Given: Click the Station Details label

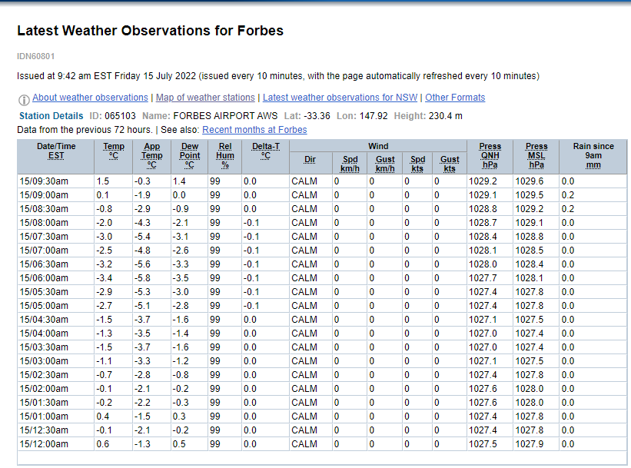Looking at the screenshot, I should click(x=51, y=116).
